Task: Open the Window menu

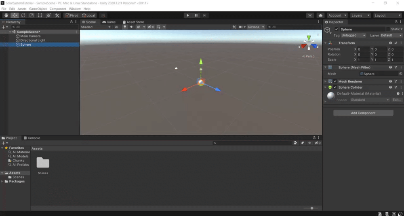Action: coord(75,9)
